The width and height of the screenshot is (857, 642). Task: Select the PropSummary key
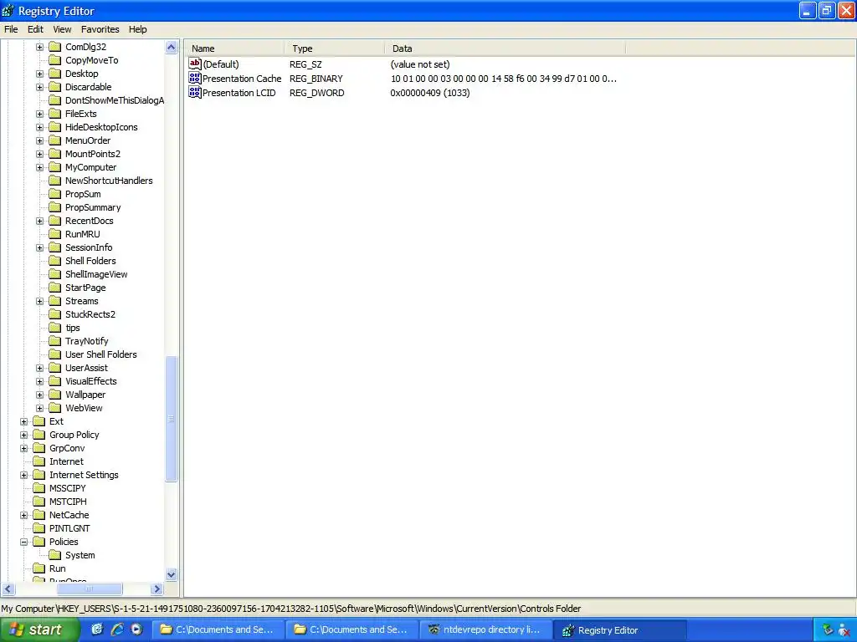point(93,207)
